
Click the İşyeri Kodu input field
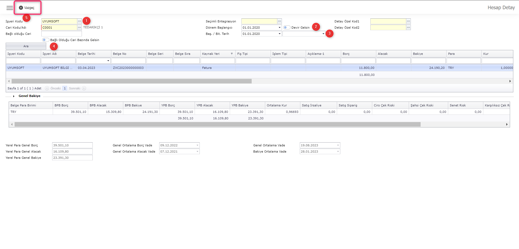pos(59,21)
